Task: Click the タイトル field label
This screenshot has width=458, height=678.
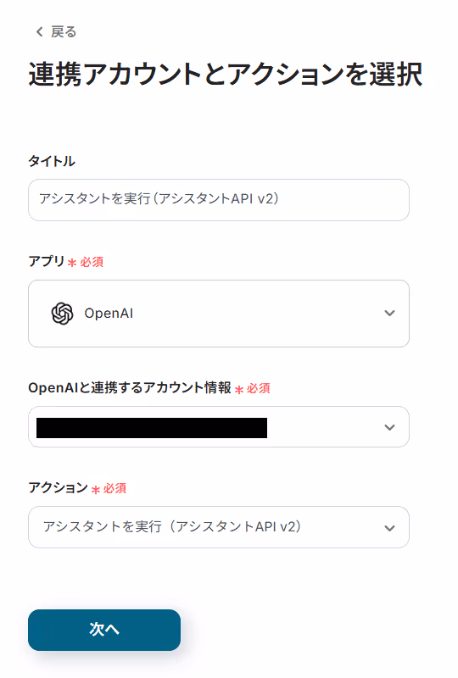Action: (x=52, y=161)
